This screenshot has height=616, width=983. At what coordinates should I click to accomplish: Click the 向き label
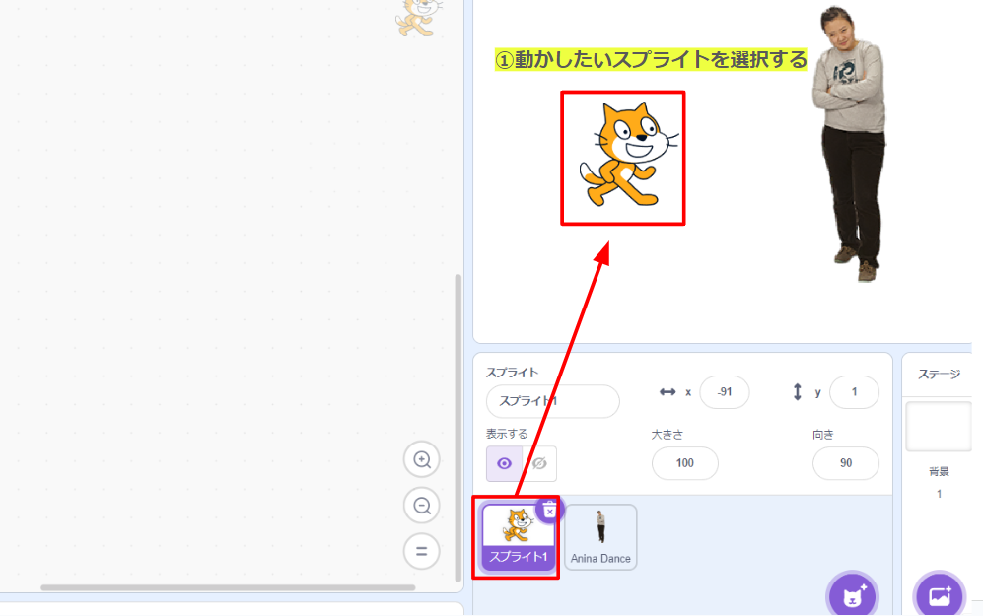click(x=822, y=435)
